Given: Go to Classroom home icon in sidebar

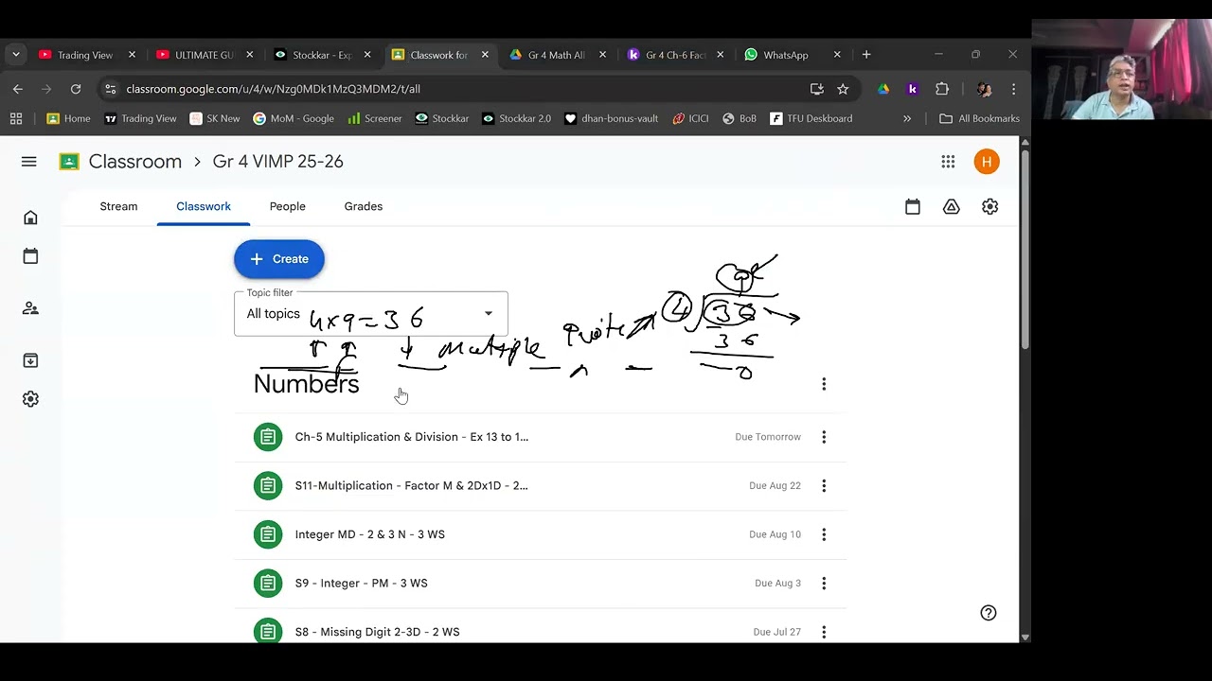Looking at the screenshot, I should pos(30,218).
